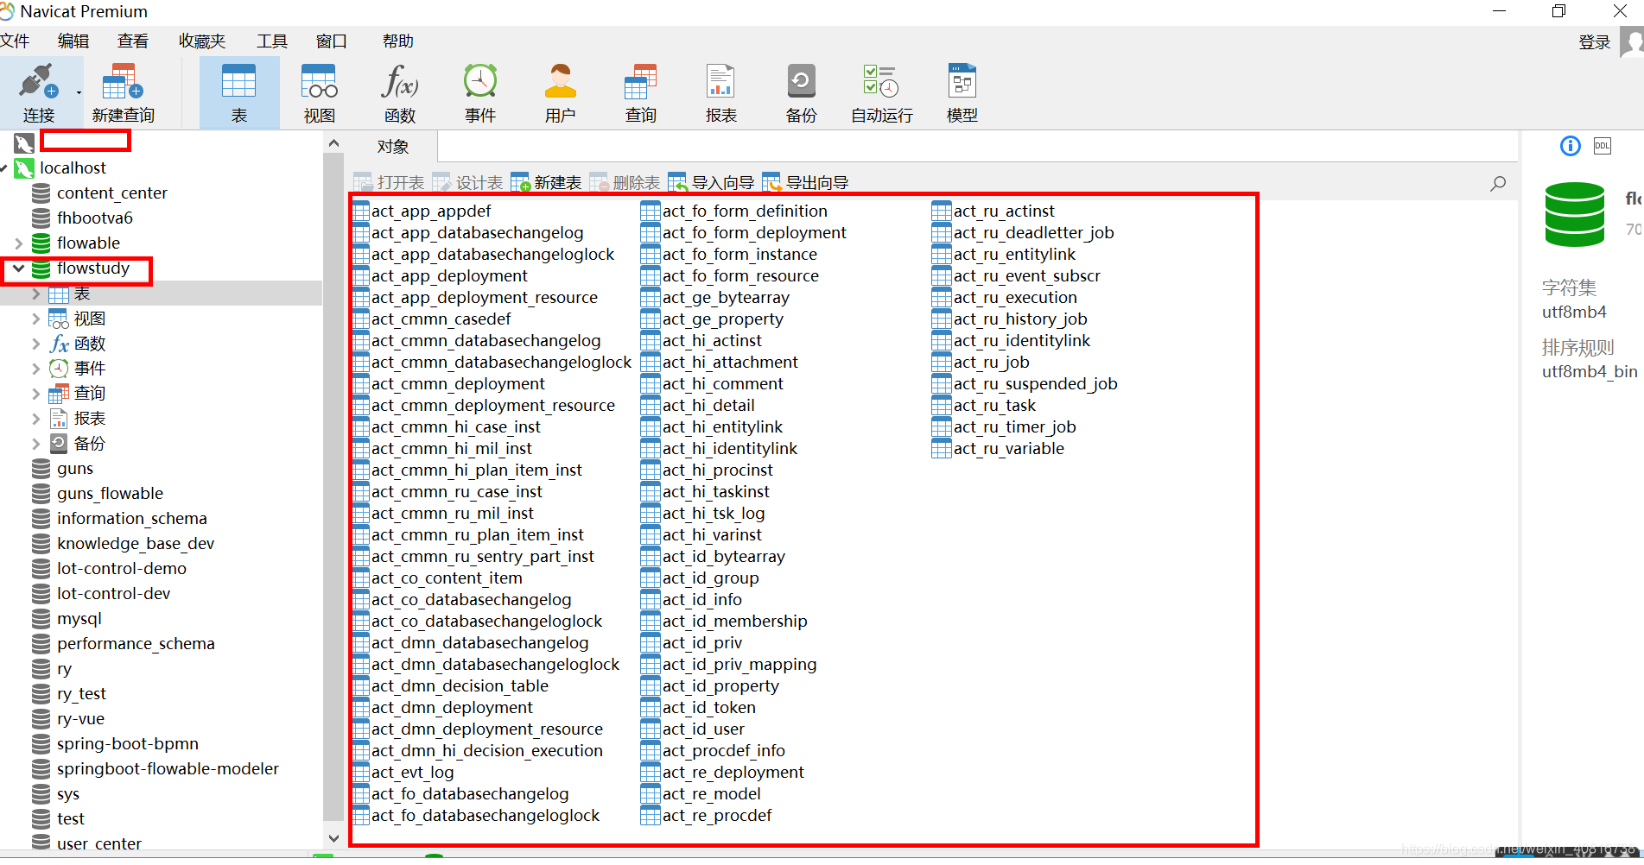This screenshot has height=865, width=1644.
Task: Click the user avatar icon beside 登录
Action: click(x=1631, y=41)
